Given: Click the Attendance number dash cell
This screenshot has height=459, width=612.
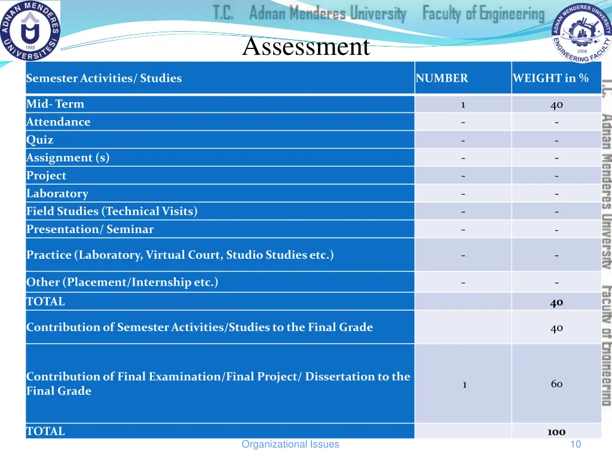Looking at the screenshot, I should pos(463,123).
